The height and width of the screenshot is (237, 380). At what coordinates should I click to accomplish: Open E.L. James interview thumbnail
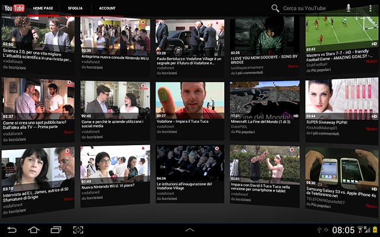click(x=38, y=169)
